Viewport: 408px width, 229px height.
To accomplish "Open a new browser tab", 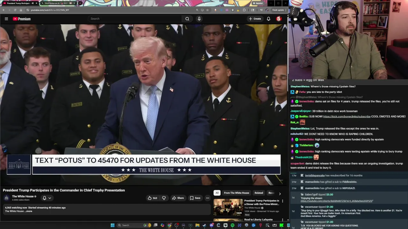I will pos(80,3).
